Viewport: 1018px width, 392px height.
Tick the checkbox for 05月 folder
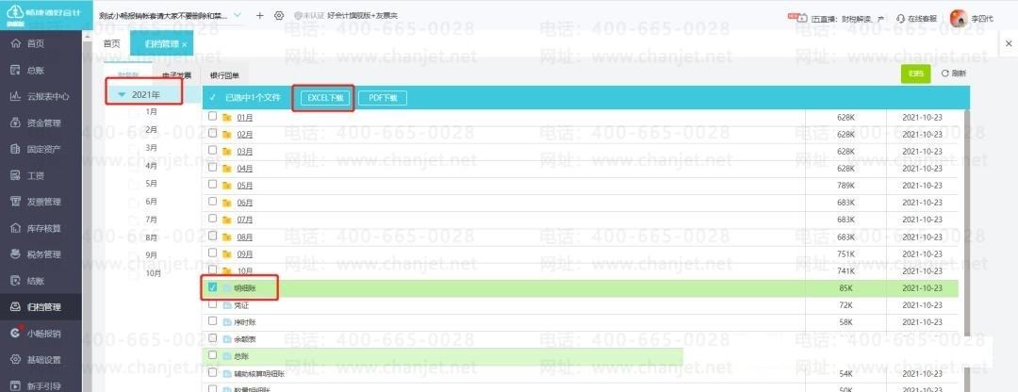pos(212,185)
